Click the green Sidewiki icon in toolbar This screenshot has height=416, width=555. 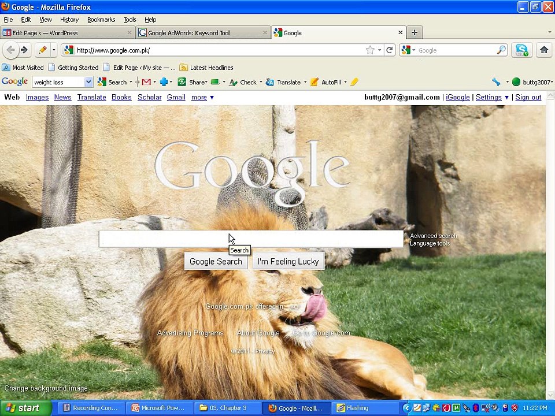[215, 82]
